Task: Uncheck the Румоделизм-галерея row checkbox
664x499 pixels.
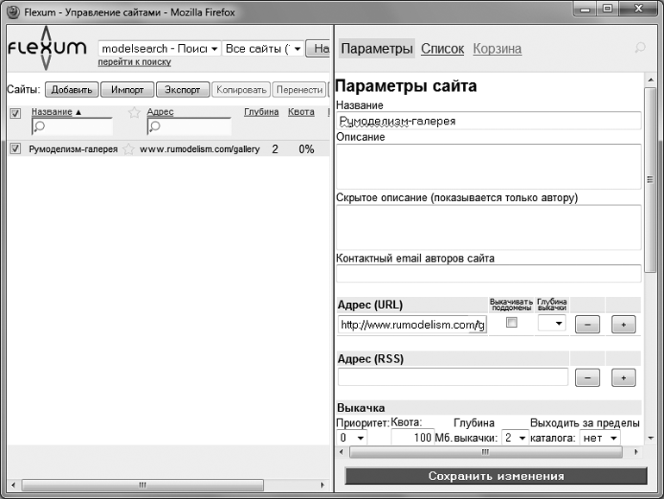Action: click(x=15, y=149)
